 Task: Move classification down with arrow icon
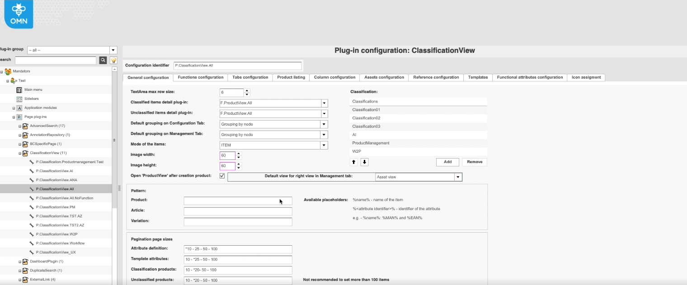pyautogui.click(x=364, y=162)
